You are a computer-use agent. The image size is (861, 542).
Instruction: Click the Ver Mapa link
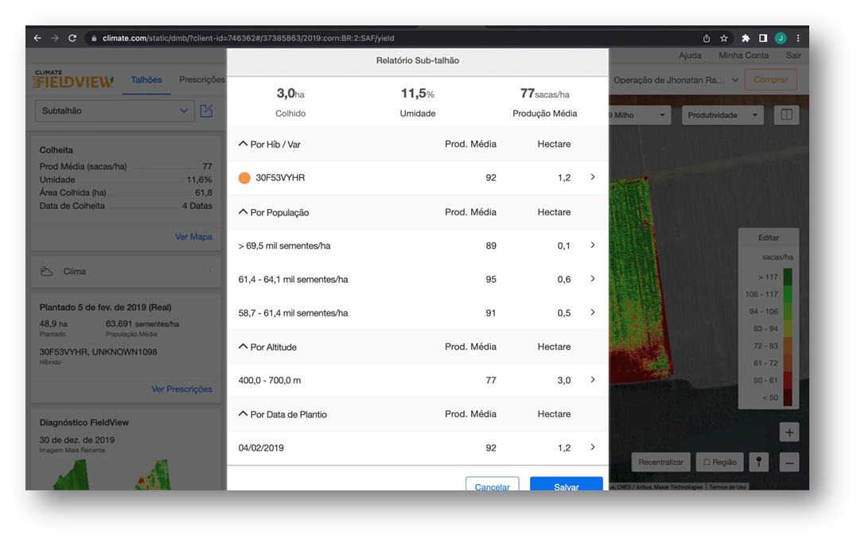point(193,237)
